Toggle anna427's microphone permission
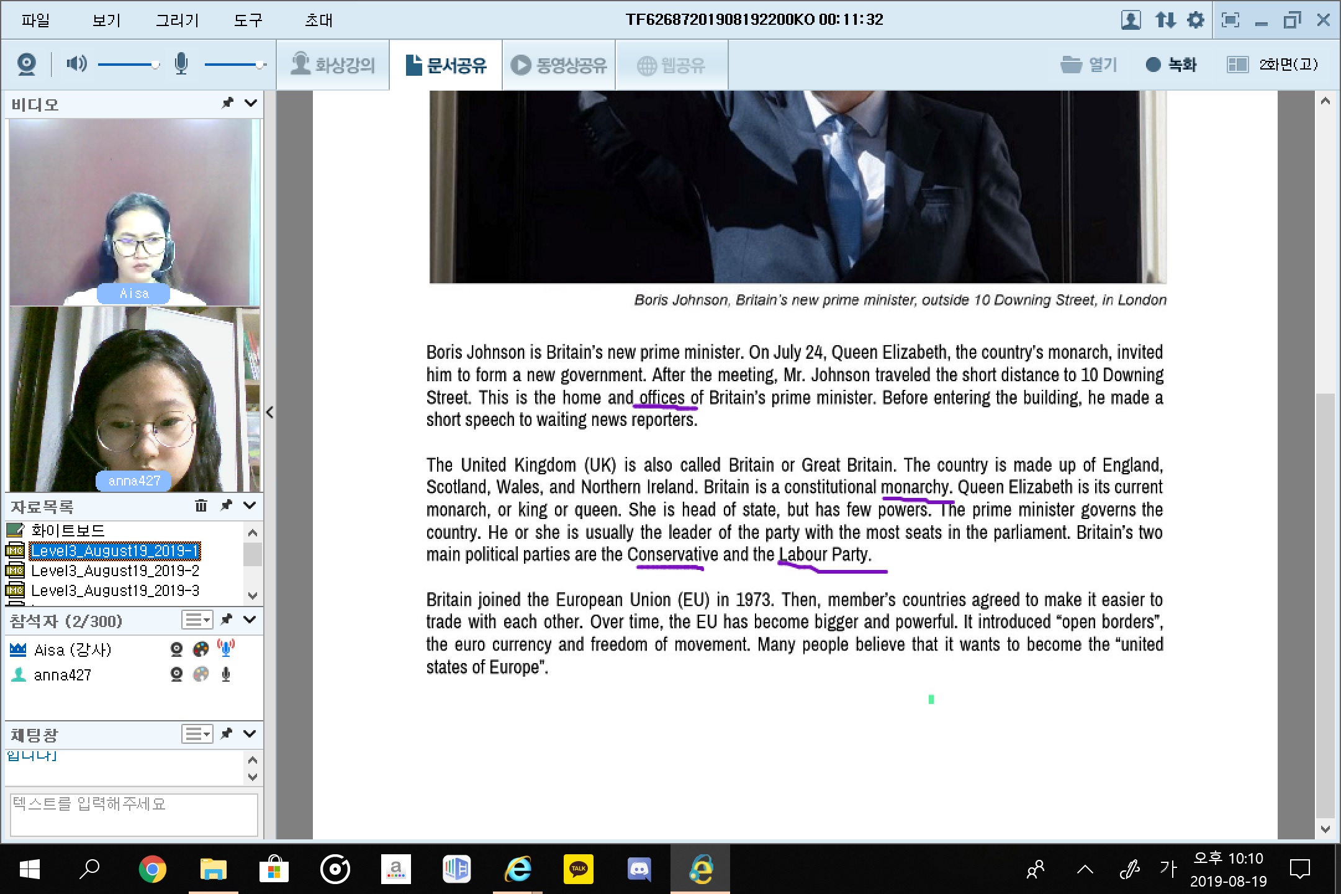The width and height of the screenshot is (1341, 894). pos(226,674)
